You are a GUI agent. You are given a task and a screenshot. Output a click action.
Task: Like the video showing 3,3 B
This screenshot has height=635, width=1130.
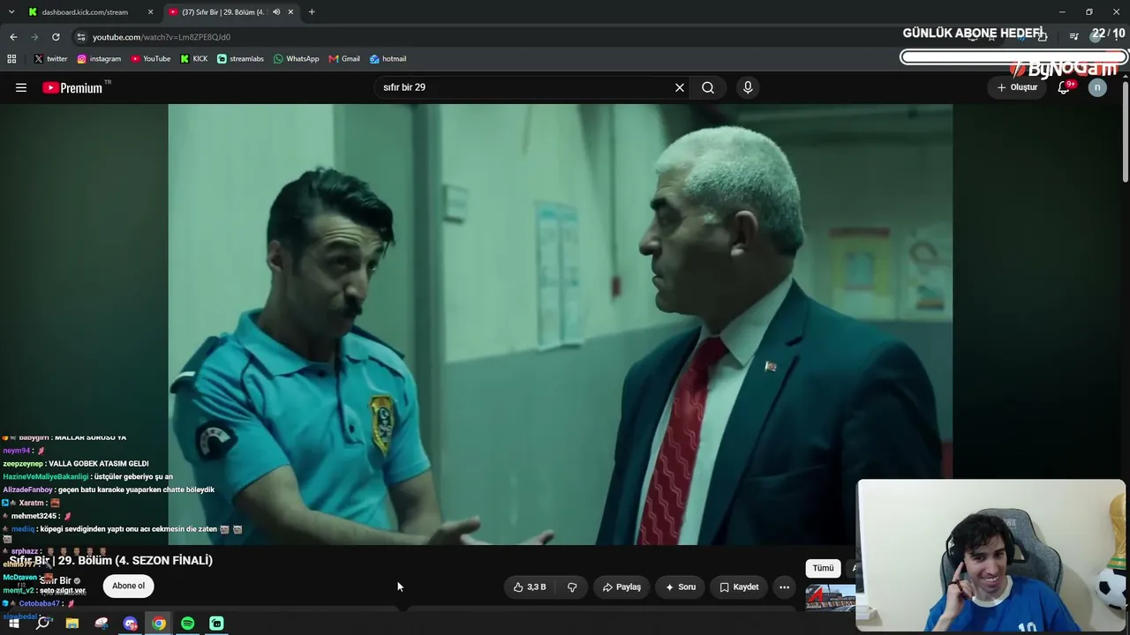pyautogui.click(x=530, y=586)
